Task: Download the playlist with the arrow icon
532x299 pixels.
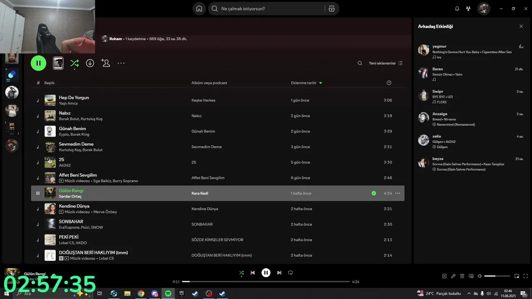Action: 90,63
